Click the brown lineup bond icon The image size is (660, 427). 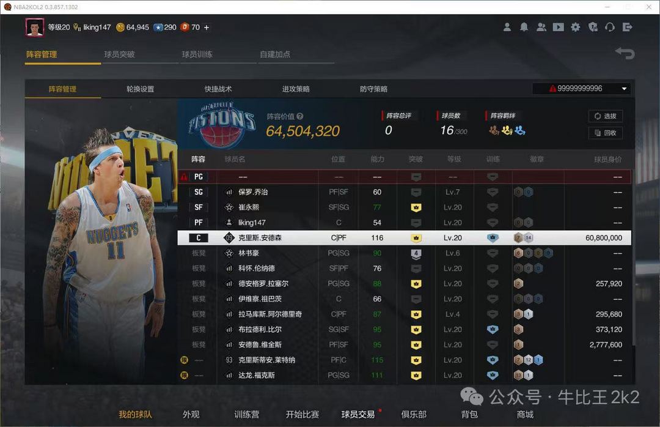coord(494,130)
